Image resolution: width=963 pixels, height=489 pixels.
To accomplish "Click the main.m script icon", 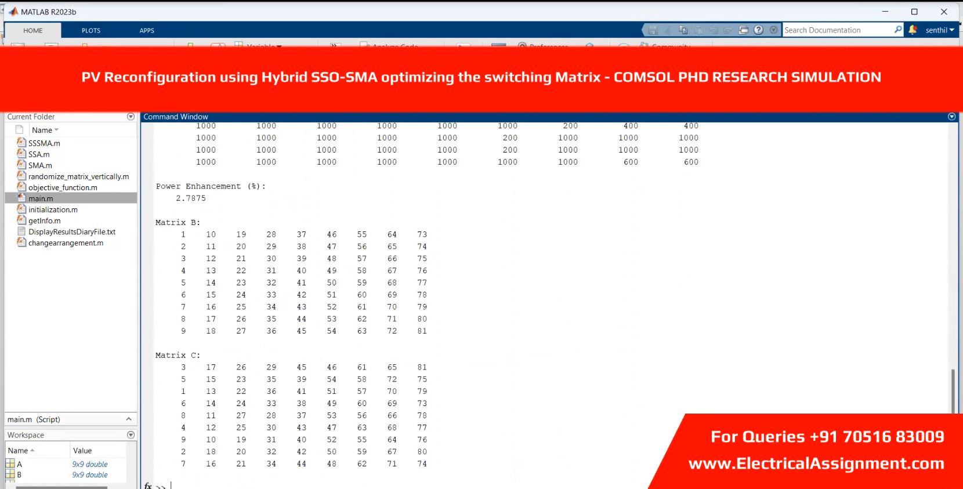I will (21, 198).
